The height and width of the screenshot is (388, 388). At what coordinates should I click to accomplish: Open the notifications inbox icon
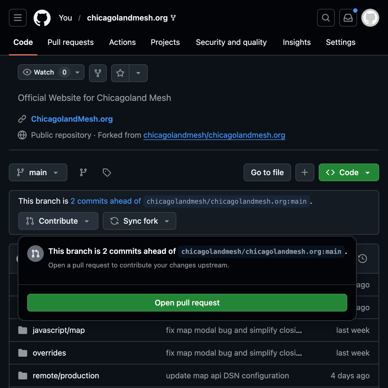point(348,18)
